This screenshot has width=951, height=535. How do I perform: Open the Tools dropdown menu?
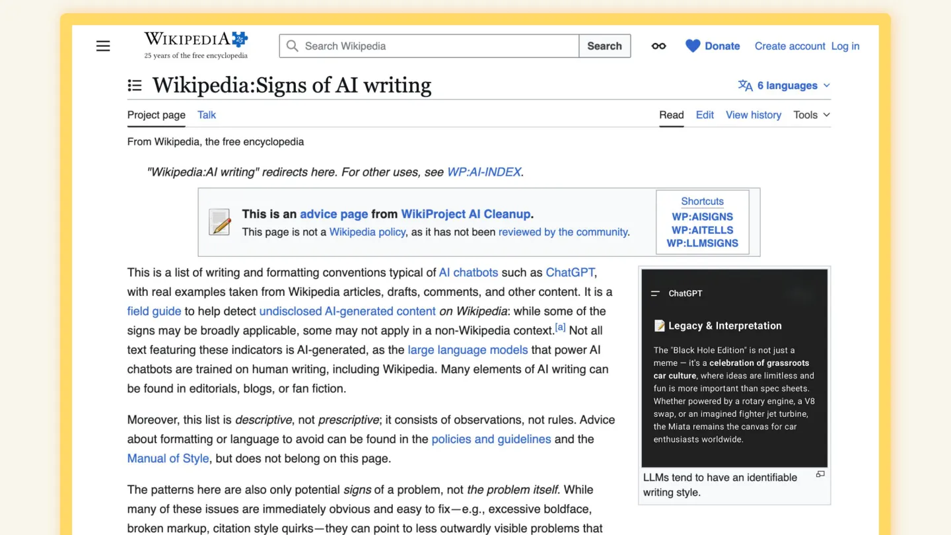(x=812, y=115)
